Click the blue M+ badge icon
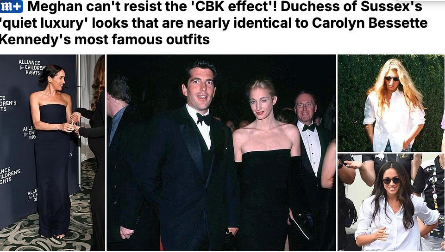445x252 pixels. [x=12, y=6]
